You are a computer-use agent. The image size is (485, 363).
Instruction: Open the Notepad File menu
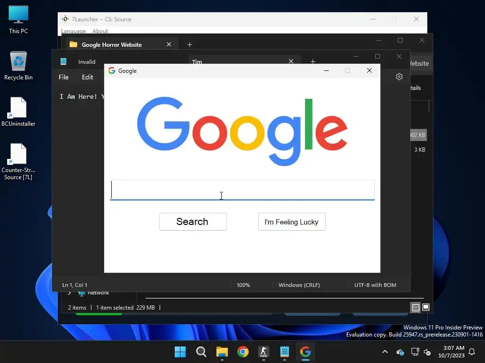pos(64,77)
